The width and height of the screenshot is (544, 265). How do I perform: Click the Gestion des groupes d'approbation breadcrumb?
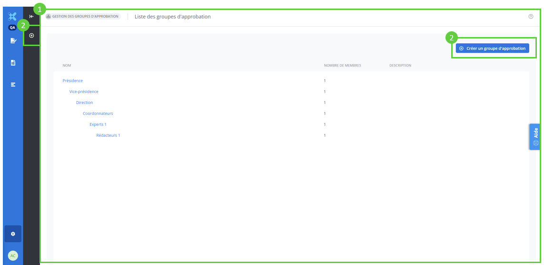pos(83,17)
